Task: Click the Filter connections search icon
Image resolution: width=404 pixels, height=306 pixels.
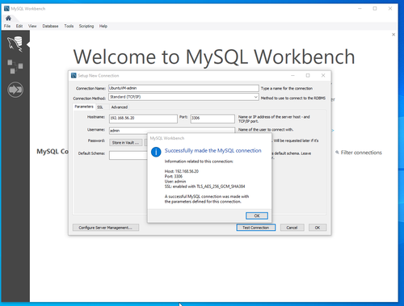Action: (337, 153)
